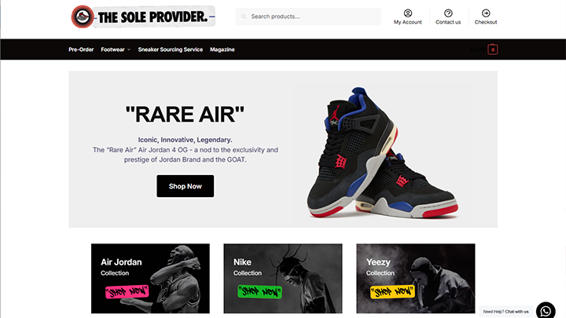This screenshot has height=318, width=566.
Task: Open the red shopping cart icon
Action: pos(493,49)
